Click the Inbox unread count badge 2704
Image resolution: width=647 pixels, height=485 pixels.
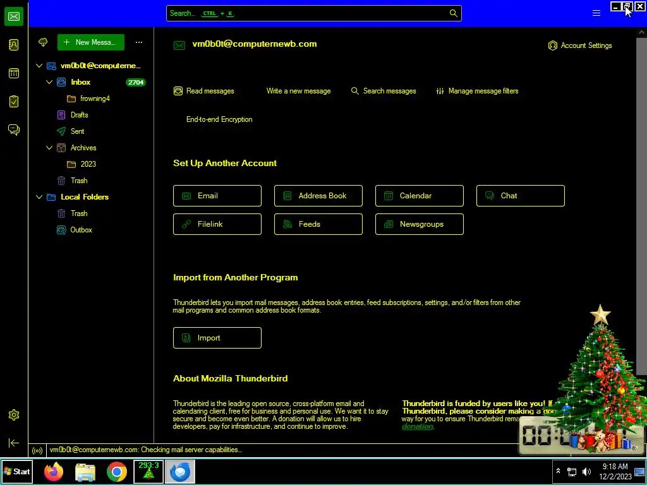coord(135,83)
